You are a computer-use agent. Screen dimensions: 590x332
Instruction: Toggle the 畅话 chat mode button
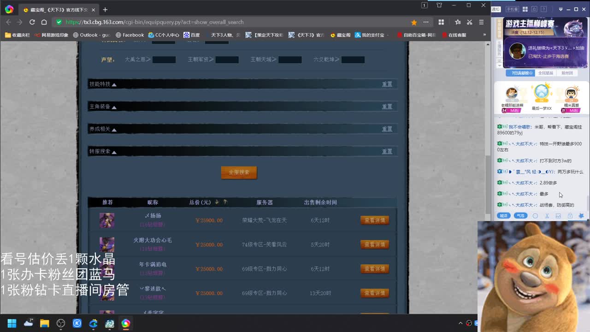(503, 215)
